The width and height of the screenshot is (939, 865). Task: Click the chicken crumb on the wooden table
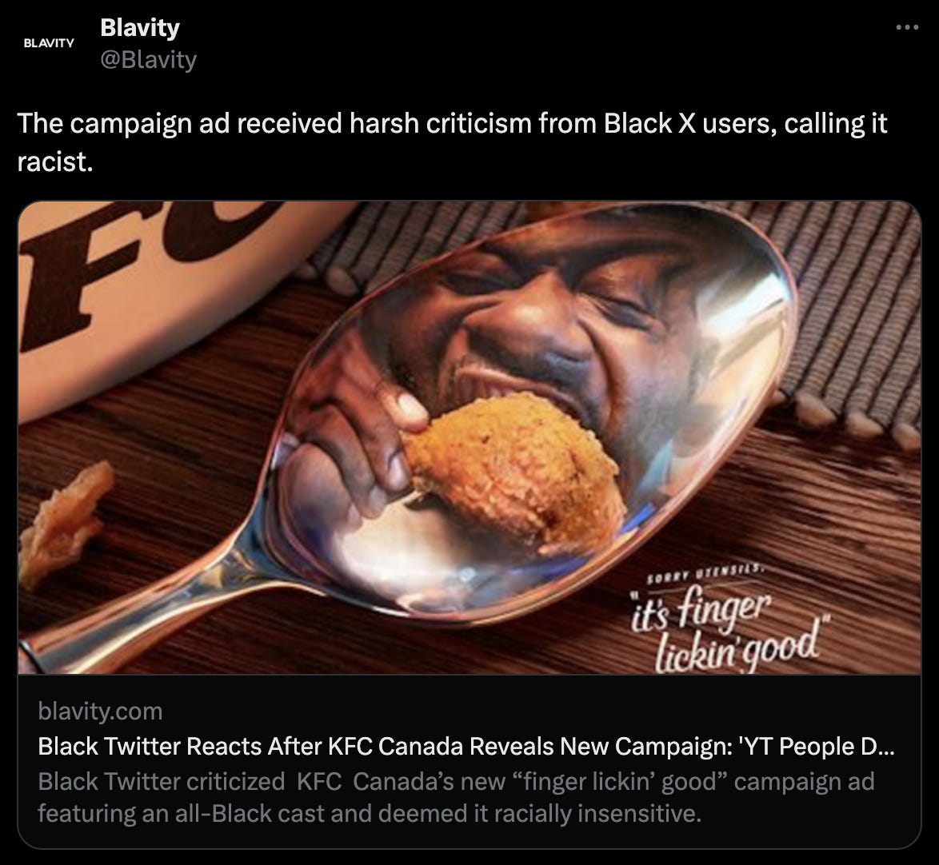point(63,524)
